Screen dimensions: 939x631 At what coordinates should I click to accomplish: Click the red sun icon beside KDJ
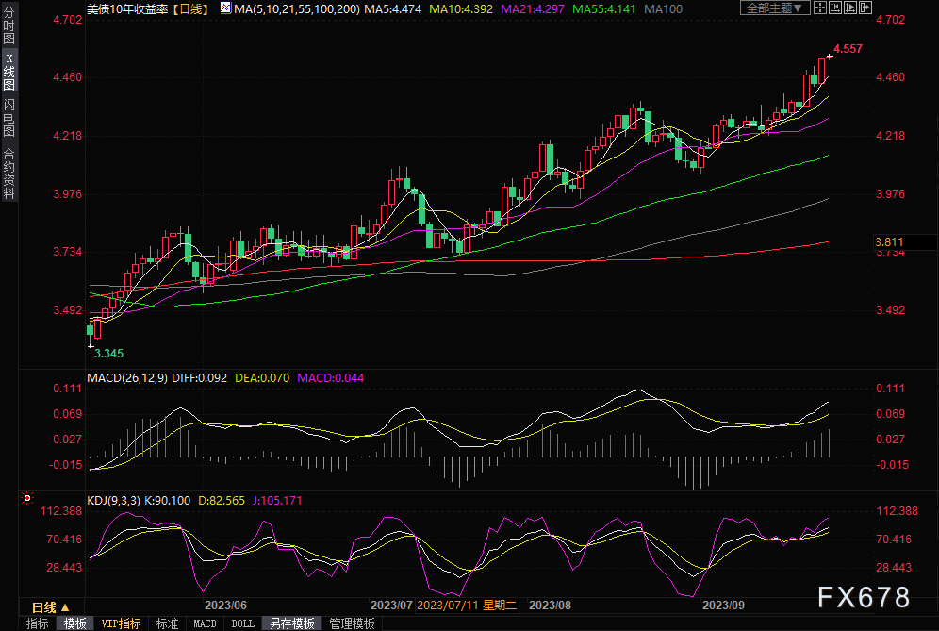27,496
